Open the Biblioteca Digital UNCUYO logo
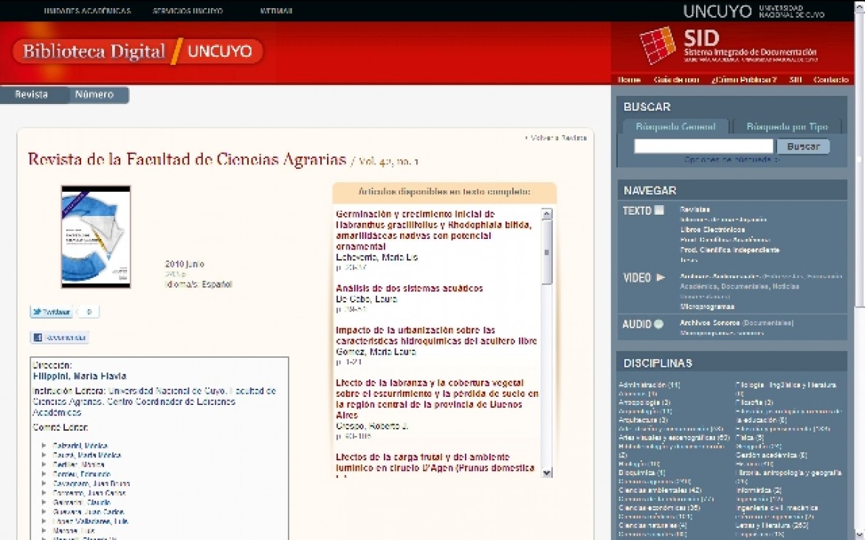Image resolution: width=865 pixels, height=540 pixels. [137, 52]
